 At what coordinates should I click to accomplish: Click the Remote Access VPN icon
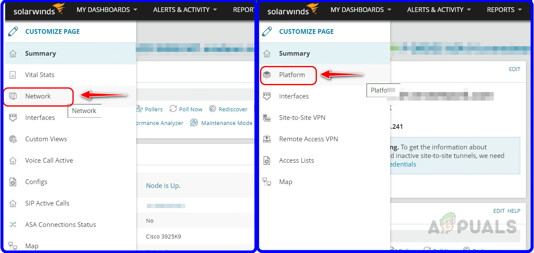pyautogui.click(x=267, y=139)
